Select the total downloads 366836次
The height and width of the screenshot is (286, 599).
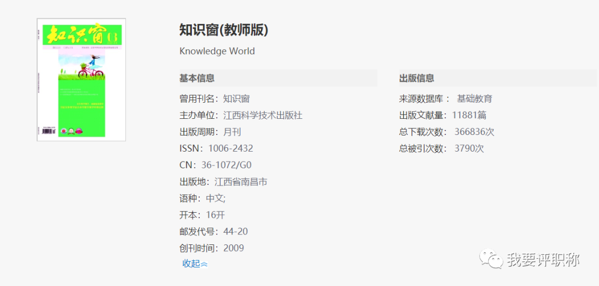(474, 132)
